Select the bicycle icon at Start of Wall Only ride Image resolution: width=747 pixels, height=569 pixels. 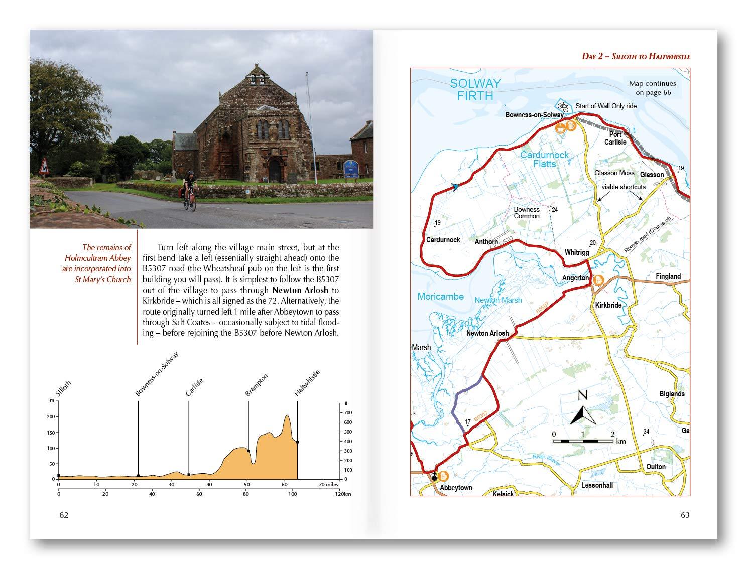point(563,107)
